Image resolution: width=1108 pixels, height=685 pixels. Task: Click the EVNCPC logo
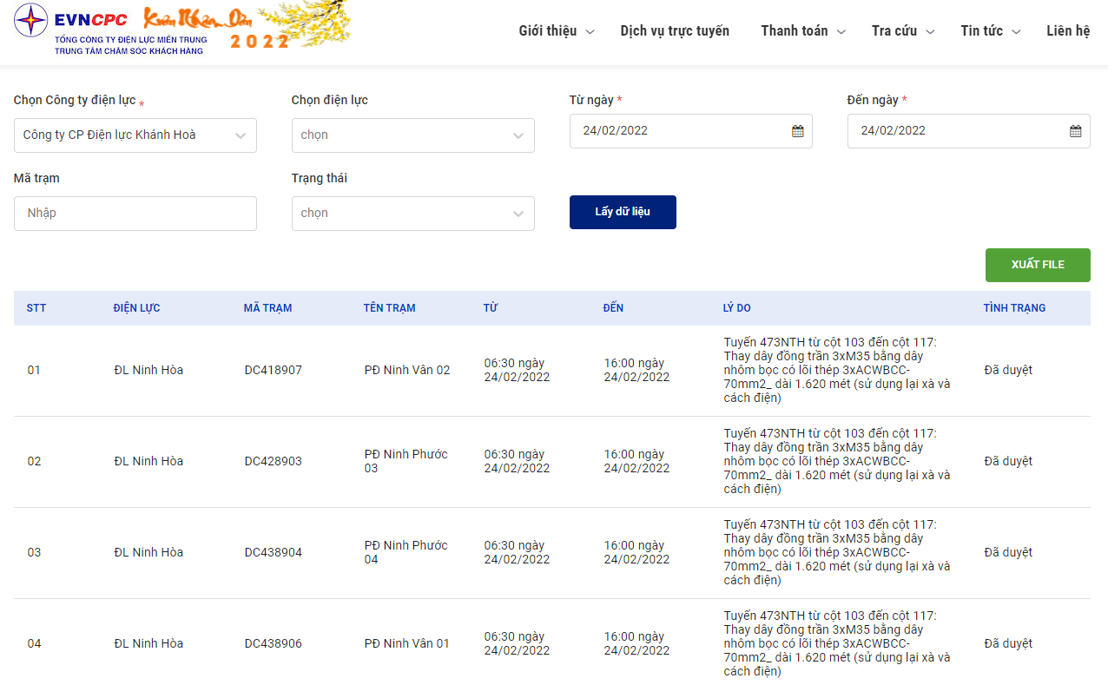110,30
